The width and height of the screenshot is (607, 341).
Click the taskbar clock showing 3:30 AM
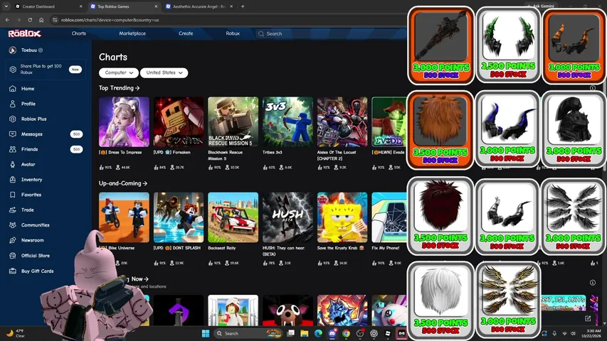coord(593,333)
